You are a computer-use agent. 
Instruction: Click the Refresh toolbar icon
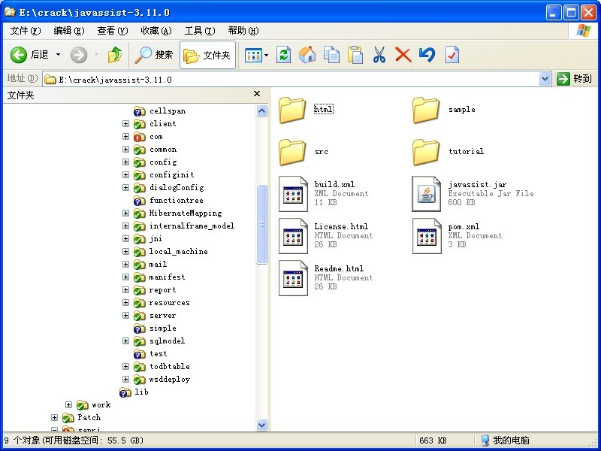tap(284, 55)
